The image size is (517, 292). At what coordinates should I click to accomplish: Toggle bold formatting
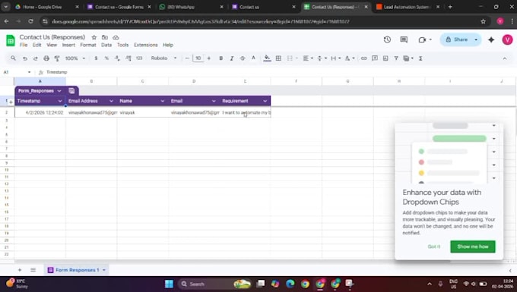[x=221, y=58]
